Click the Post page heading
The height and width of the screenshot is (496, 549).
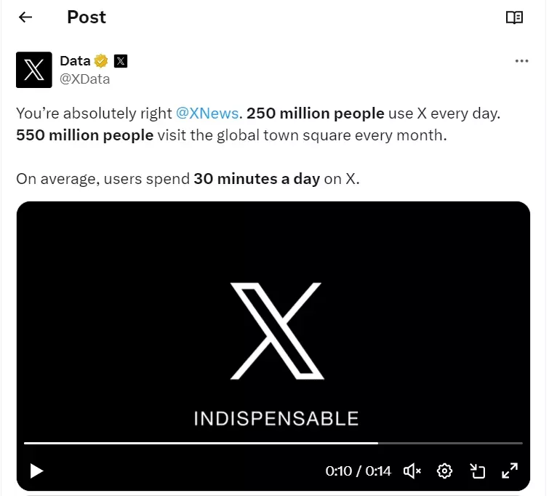[87, 17]
